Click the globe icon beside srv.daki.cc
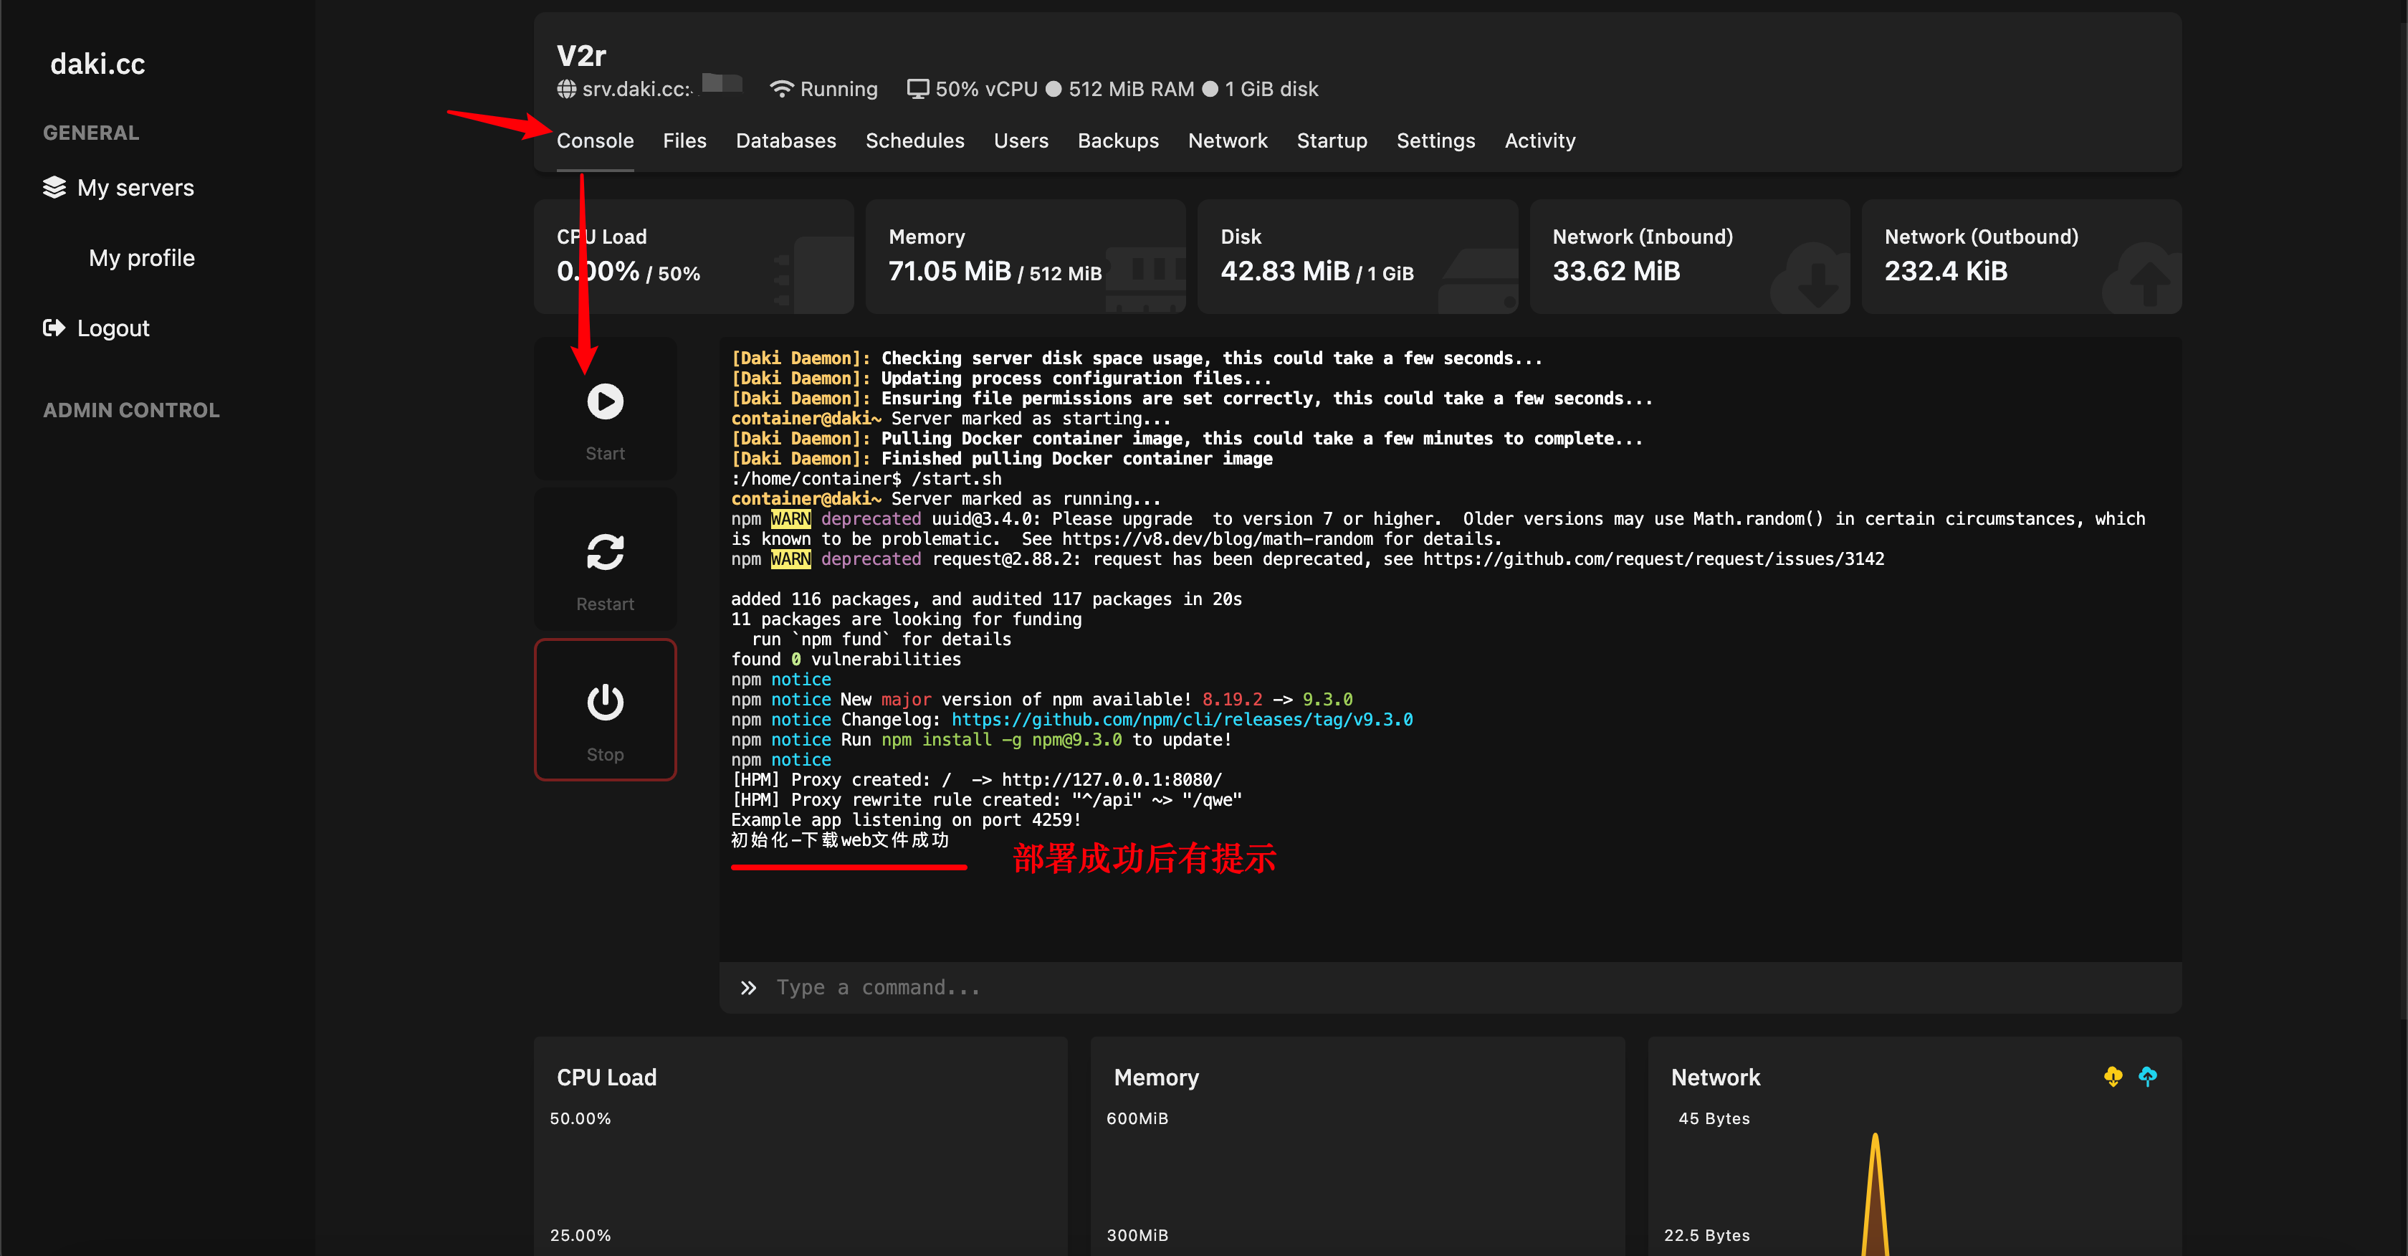Screen dimensions: 2408x1256 [566, 89]
